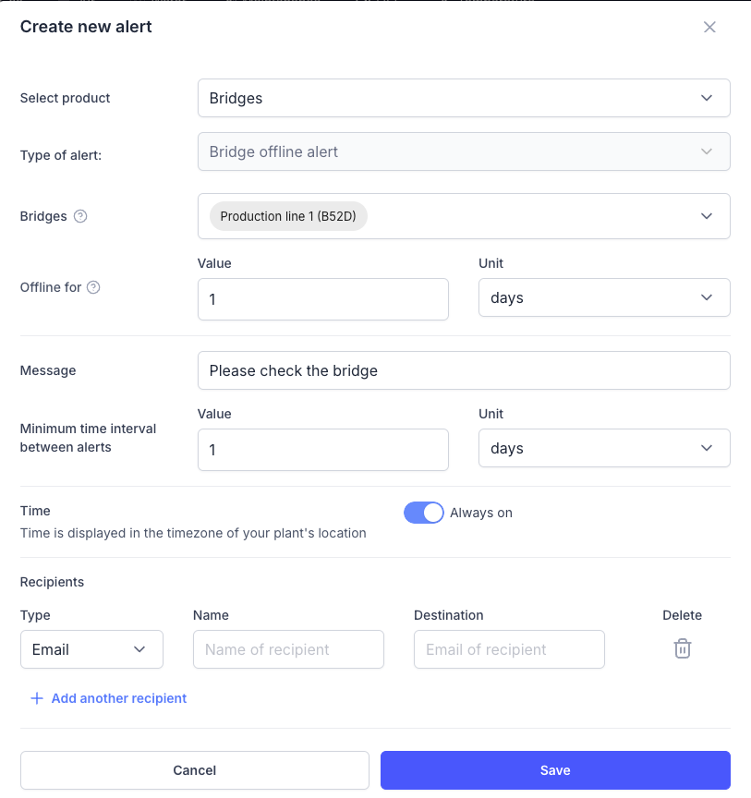751x798 pixels.
Task: Click the plus icon to add a recipient
Action: point(37,698)
